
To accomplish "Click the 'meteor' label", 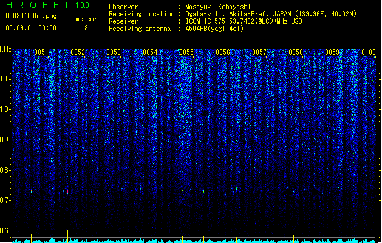I will coord(86,19).
